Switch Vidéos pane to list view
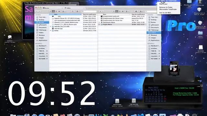This screenshot has width=207, height=116. pyautogui.click(x=117, y=12)
